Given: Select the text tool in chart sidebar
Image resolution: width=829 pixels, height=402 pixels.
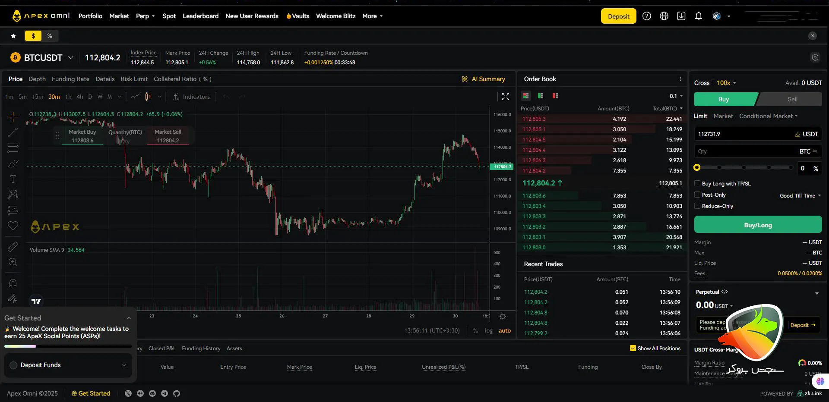Looking at the screenshot, I should pos(13,179).
